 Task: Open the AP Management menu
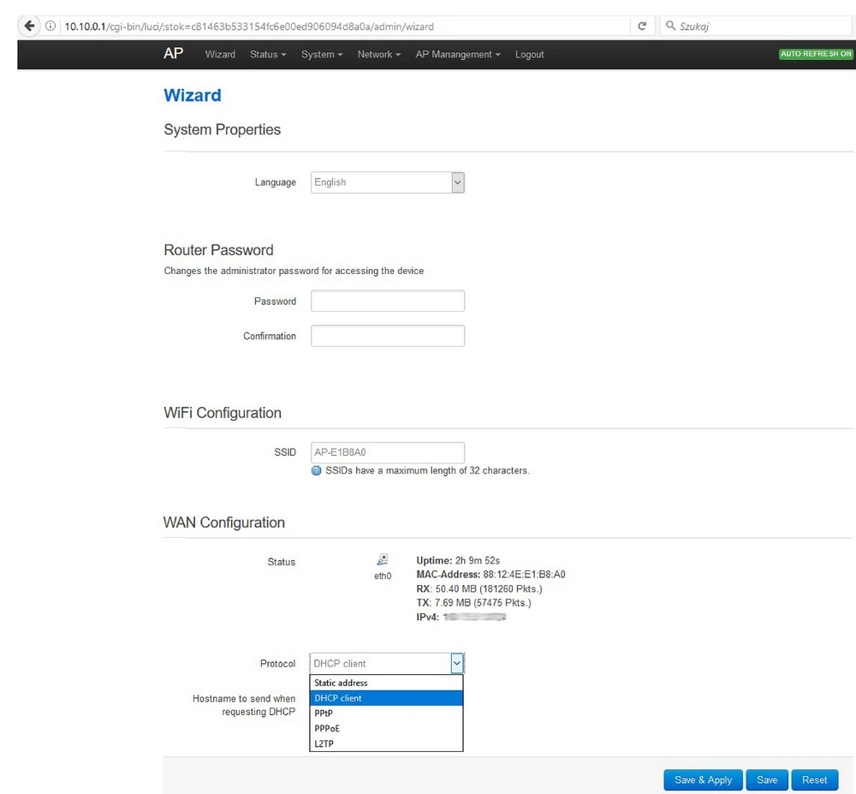458,54
